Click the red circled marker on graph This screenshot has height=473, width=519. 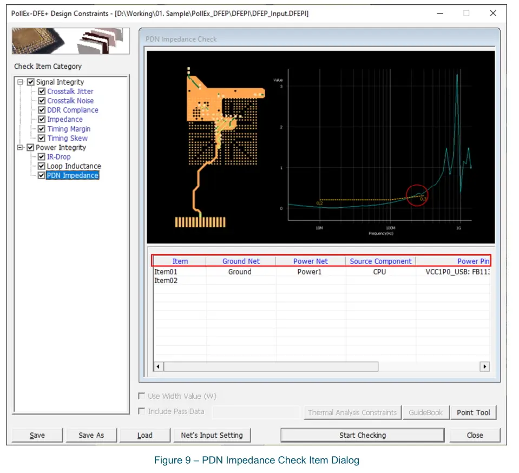point(417,195)
